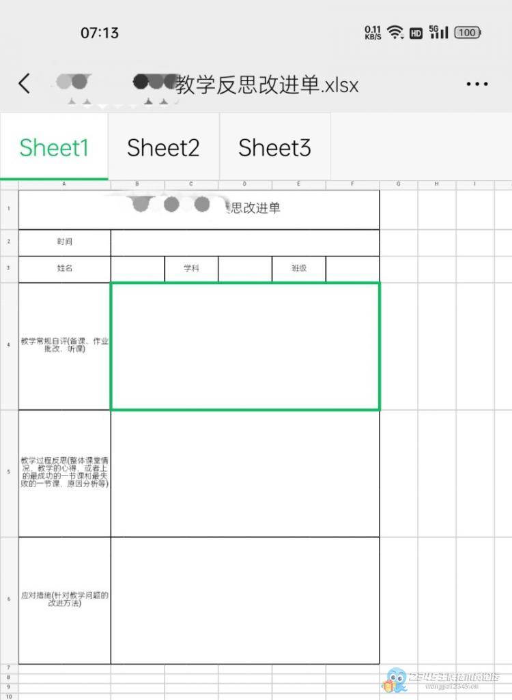Open the three-dot more options menu

(477, 84)
